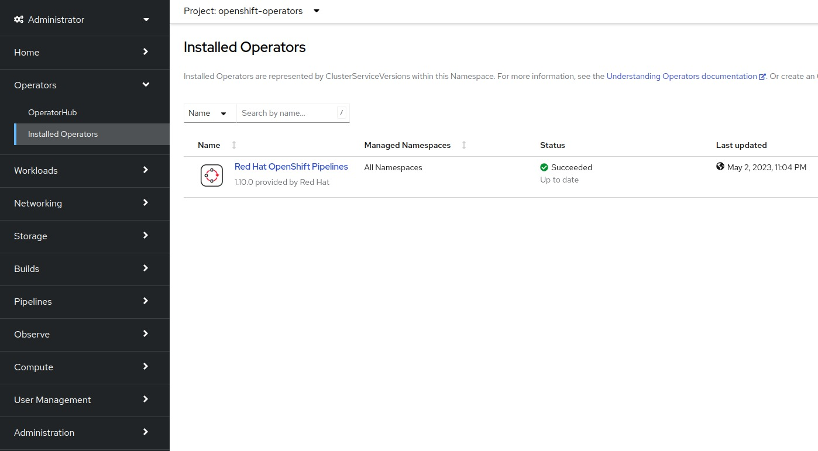Click the slash shortcut hint in the search box
Screen dimensions: 818x451
[x=341, y=113]
